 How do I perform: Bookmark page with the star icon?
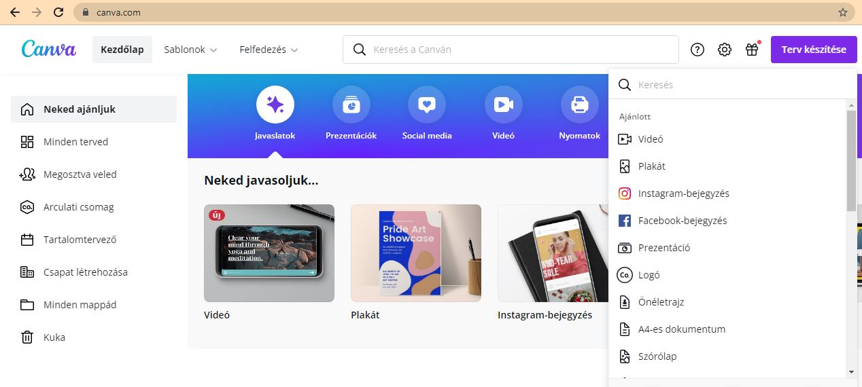click(x=843, y=12)
